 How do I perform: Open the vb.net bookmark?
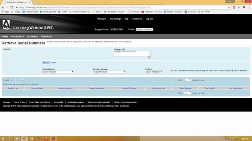click(80, 12)
